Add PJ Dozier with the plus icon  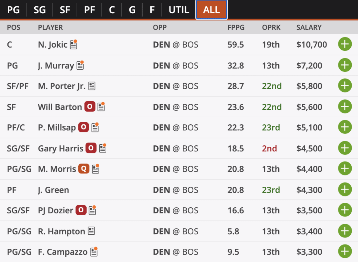345,210
